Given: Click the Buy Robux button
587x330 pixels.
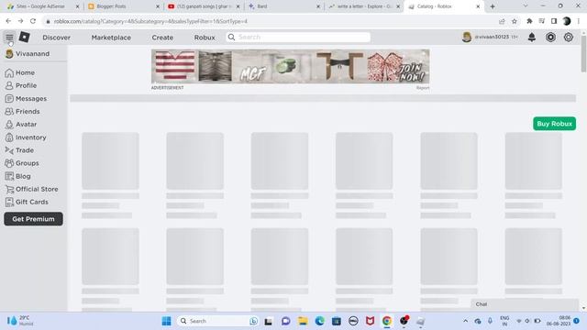Looking at the screenshot, I should coord(554,124).
